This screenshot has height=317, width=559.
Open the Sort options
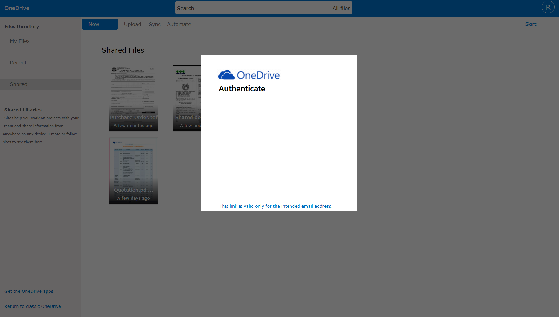(530, 24)
